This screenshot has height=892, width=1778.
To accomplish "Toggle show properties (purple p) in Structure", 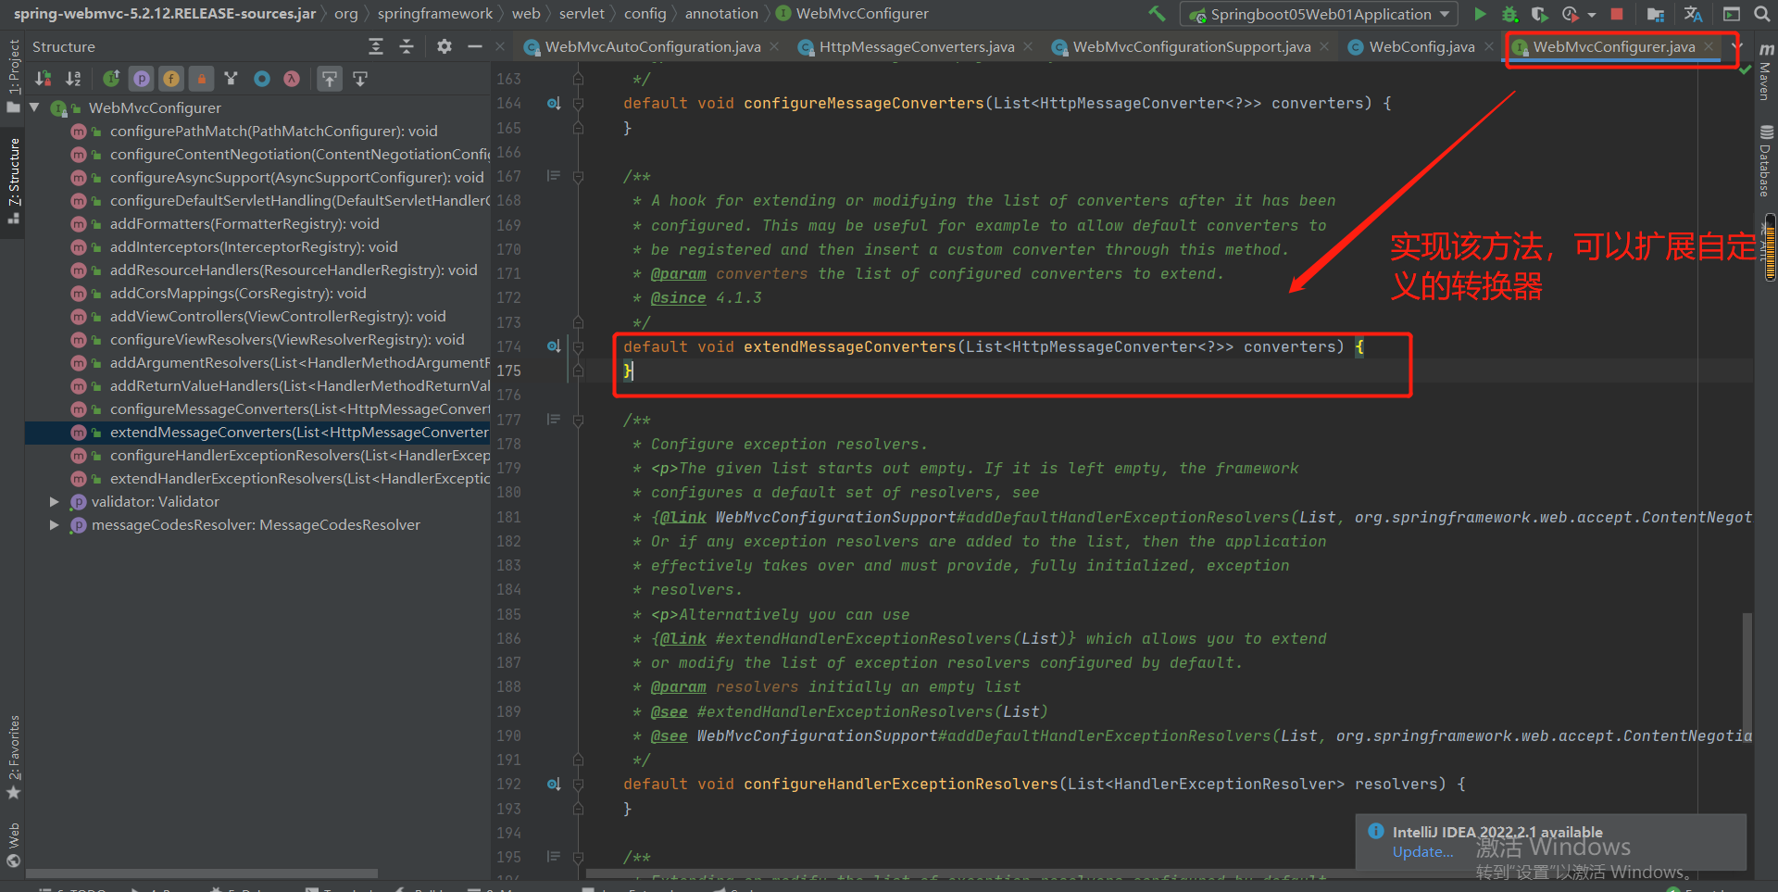I will [142, 79].
